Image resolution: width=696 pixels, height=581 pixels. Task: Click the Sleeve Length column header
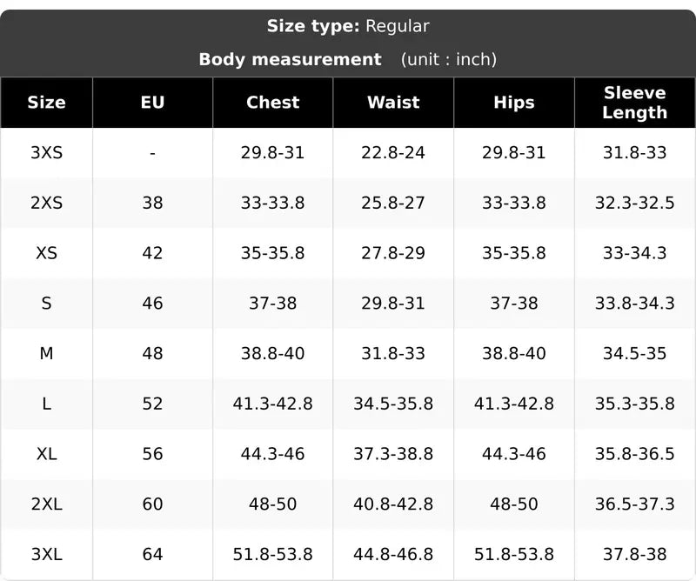[x=635, y=103]
